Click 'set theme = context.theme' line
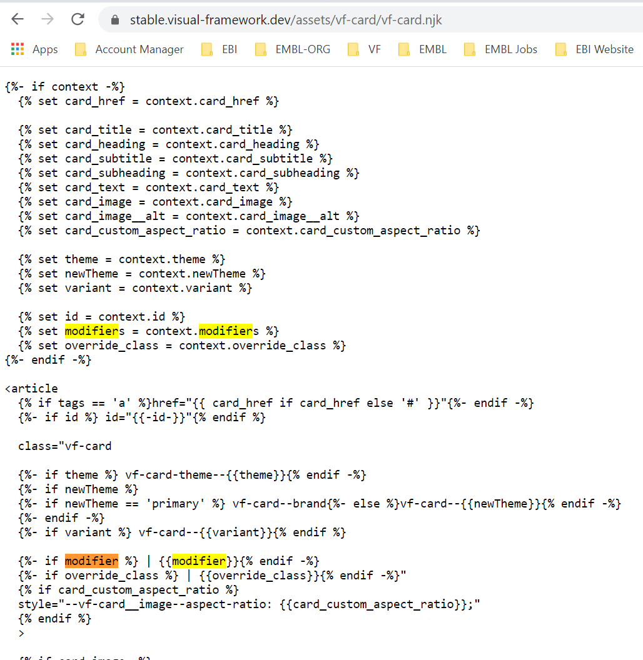This screenshot has width=643, height=660. pos(122,259)
